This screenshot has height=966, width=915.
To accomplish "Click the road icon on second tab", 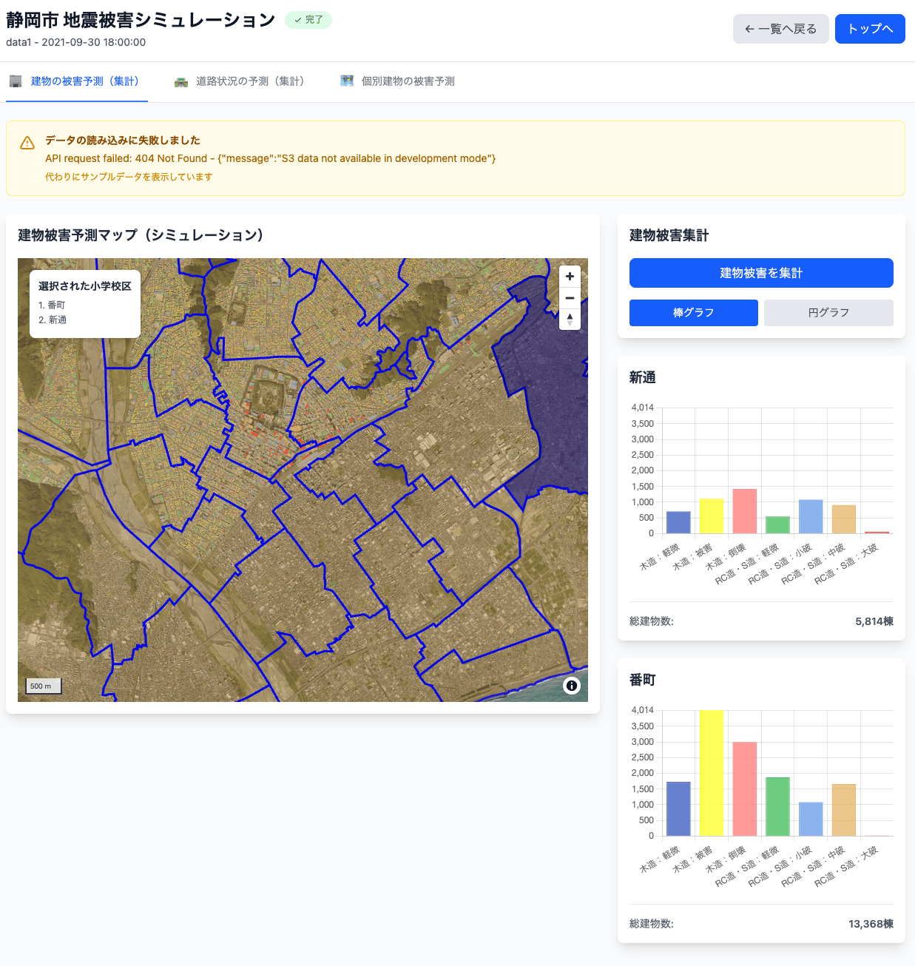I will pyautogui.click(x=181, y=81).
